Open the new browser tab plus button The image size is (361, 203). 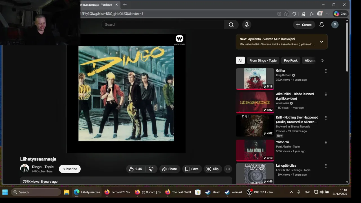[125, 5]
